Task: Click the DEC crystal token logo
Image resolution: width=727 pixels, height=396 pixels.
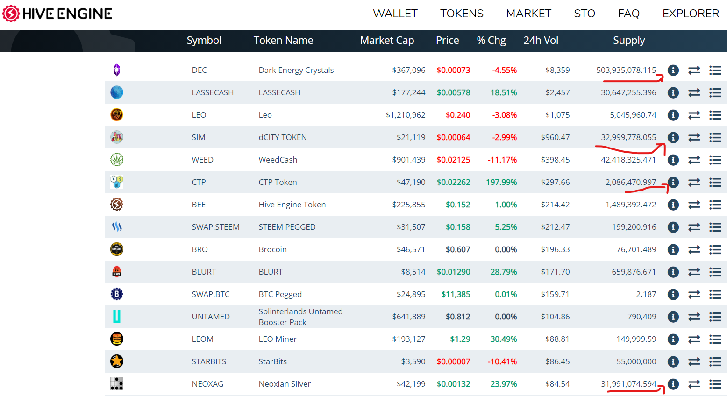Action: coord(117,70)
